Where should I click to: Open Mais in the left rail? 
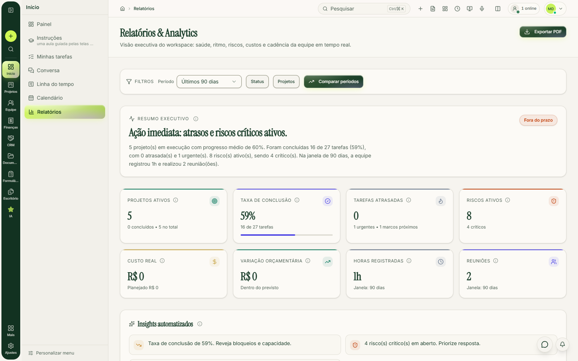click(x=11, y=330)
